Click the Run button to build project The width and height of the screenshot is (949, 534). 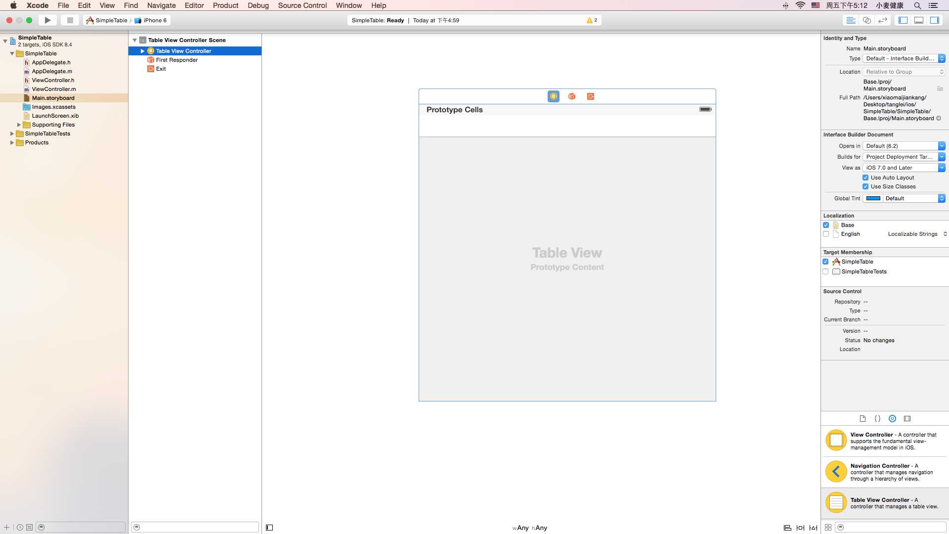click(x=47, y=20)
